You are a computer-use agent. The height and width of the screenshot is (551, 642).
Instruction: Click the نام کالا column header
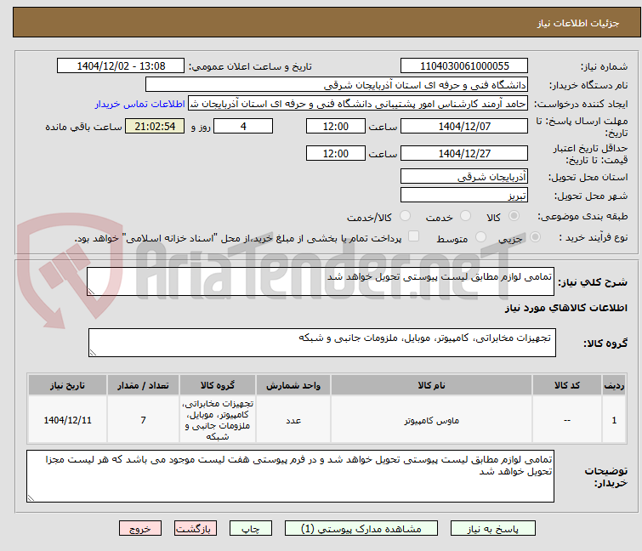432,385
